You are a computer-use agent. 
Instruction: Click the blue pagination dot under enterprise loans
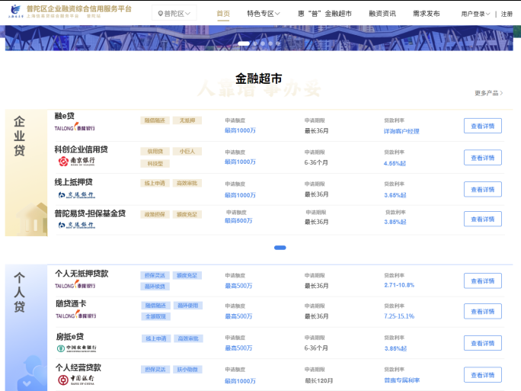[280, 248]
